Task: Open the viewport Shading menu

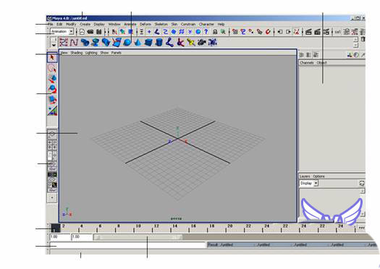Action: tap(76, 53)
